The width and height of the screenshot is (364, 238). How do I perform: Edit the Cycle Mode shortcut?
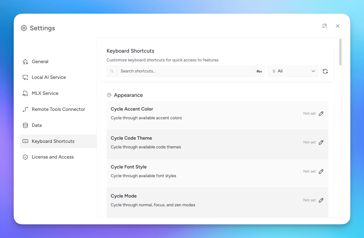pyautogui.click(x=321, y=200)
